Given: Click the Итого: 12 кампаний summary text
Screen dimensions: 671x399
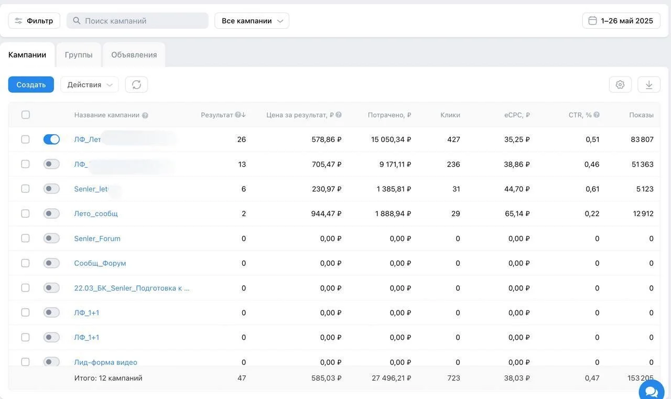Looking at the screenshot, I should pos(109,378).
